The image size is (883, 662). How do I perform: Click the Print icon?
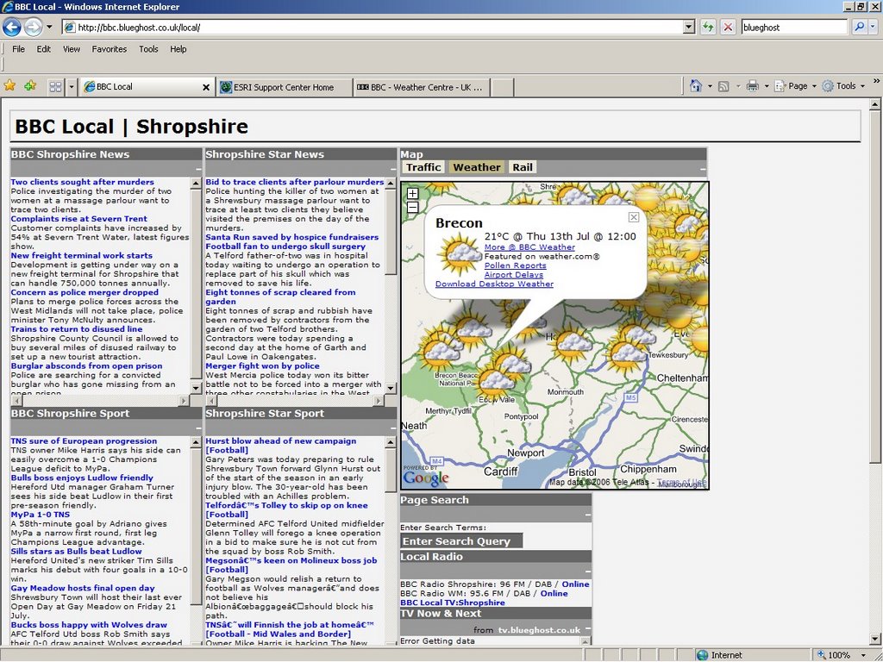click(752, 86)
